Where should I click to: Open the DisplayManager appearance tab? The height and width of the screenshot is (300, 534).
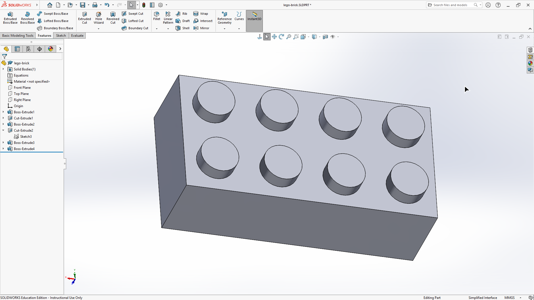click(x=51, y=49)
